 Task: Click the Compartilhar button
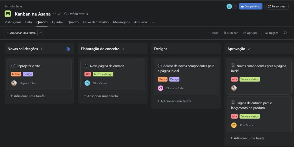click(250, 6)
